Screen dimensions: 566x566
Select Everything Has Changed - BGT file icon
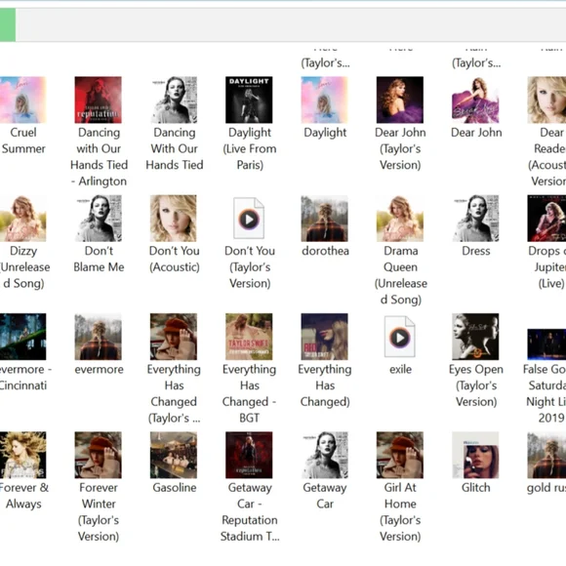[249, 337]
